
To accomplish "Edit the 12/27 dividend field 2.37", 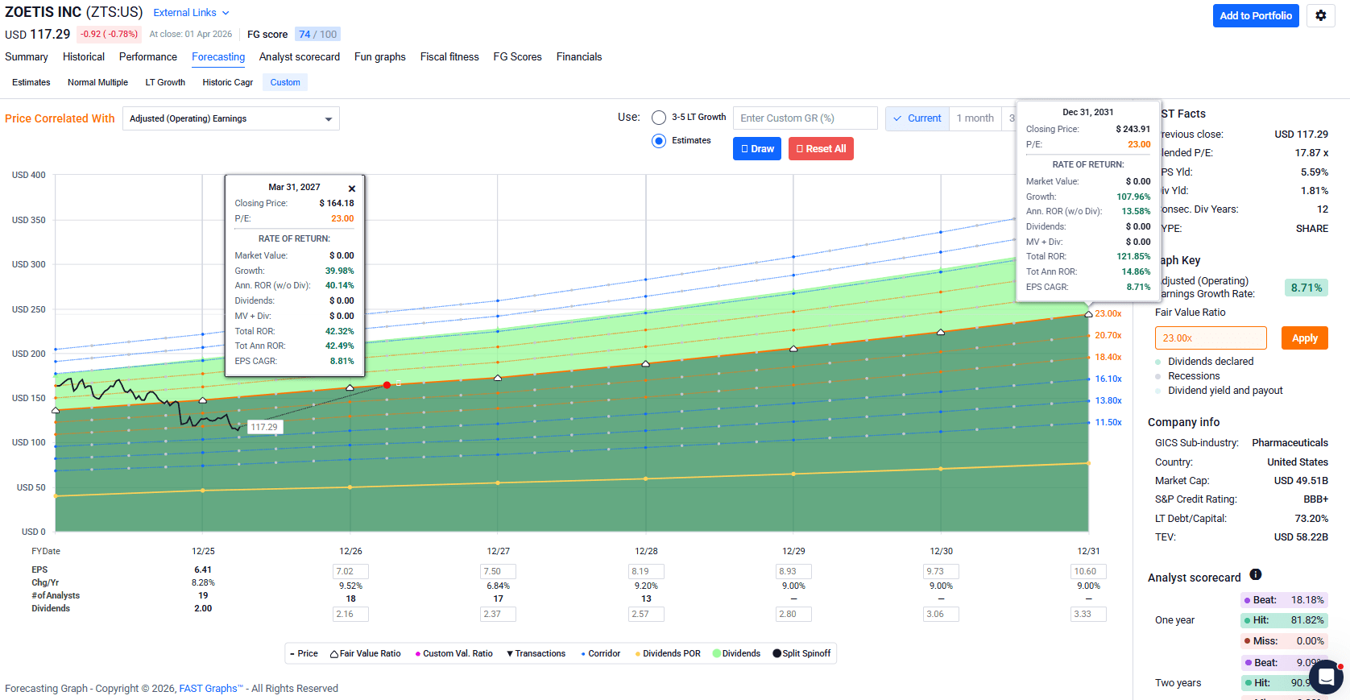I will [498, 614].
